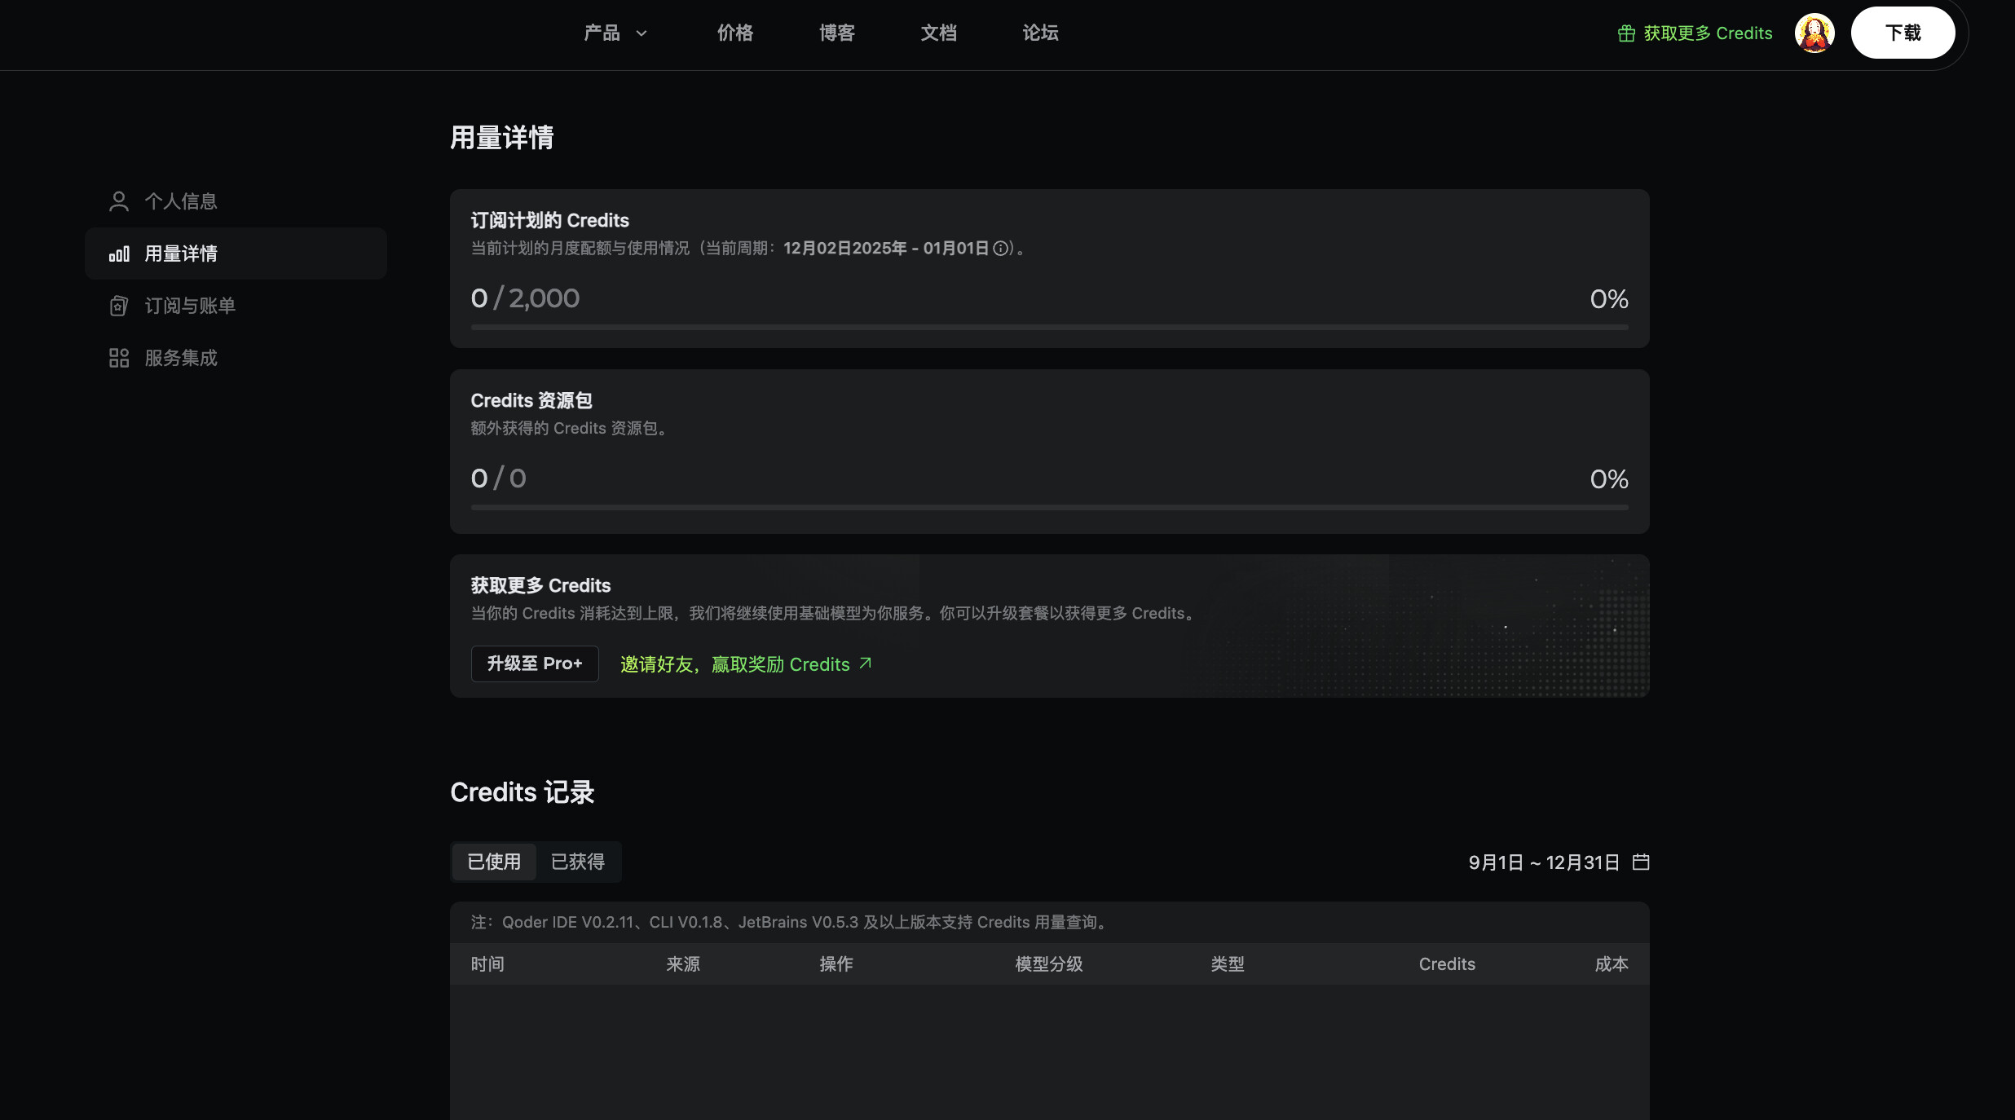Open the 9月1日 ~ 12月31日 date range selector
This screenshot has height=1120, width=2015.
point(1543,862)
